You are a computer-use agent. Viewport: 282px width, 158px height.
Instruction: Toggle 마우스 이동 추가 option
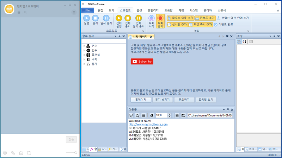pos(180,18)
